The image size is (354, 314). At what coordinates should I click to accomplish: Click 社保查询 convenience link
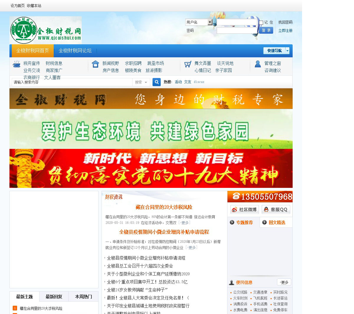[280, 304]
